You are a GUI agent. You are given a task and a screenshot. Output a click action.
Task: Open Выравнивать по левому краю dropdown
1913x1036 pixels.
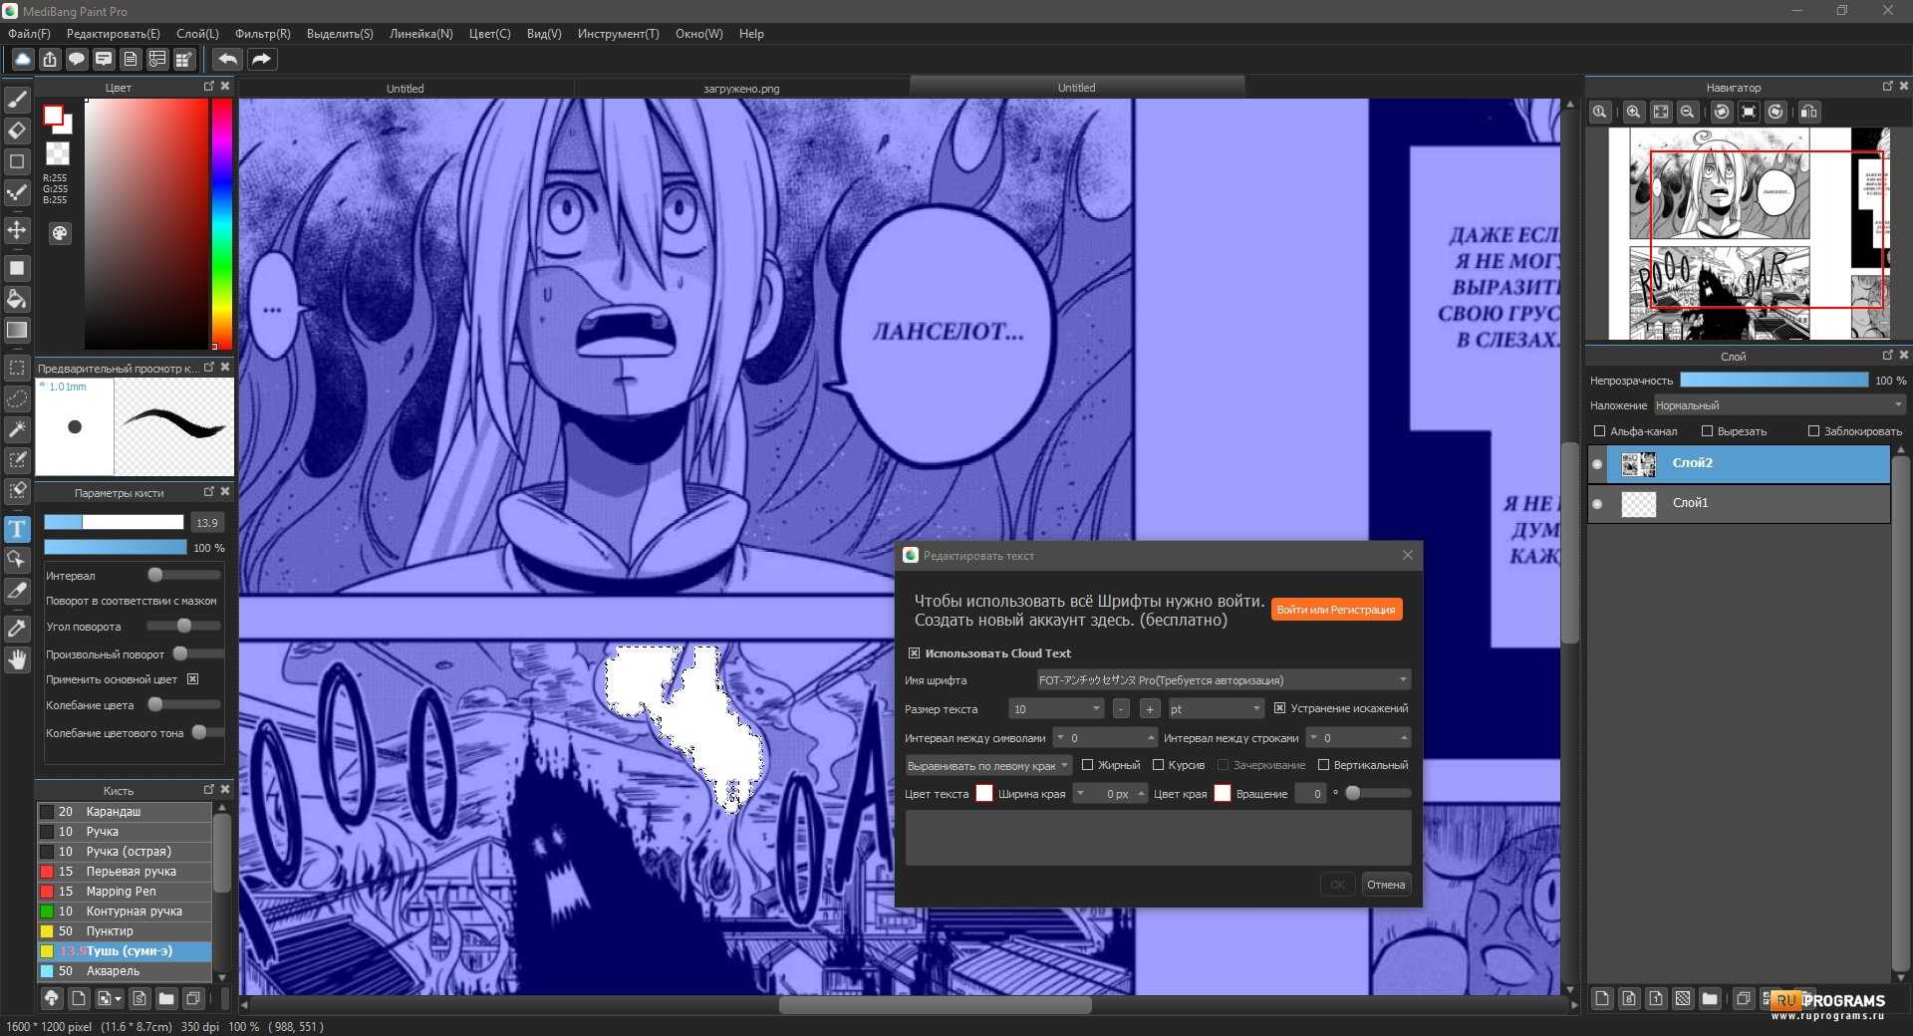pos(987,766)
